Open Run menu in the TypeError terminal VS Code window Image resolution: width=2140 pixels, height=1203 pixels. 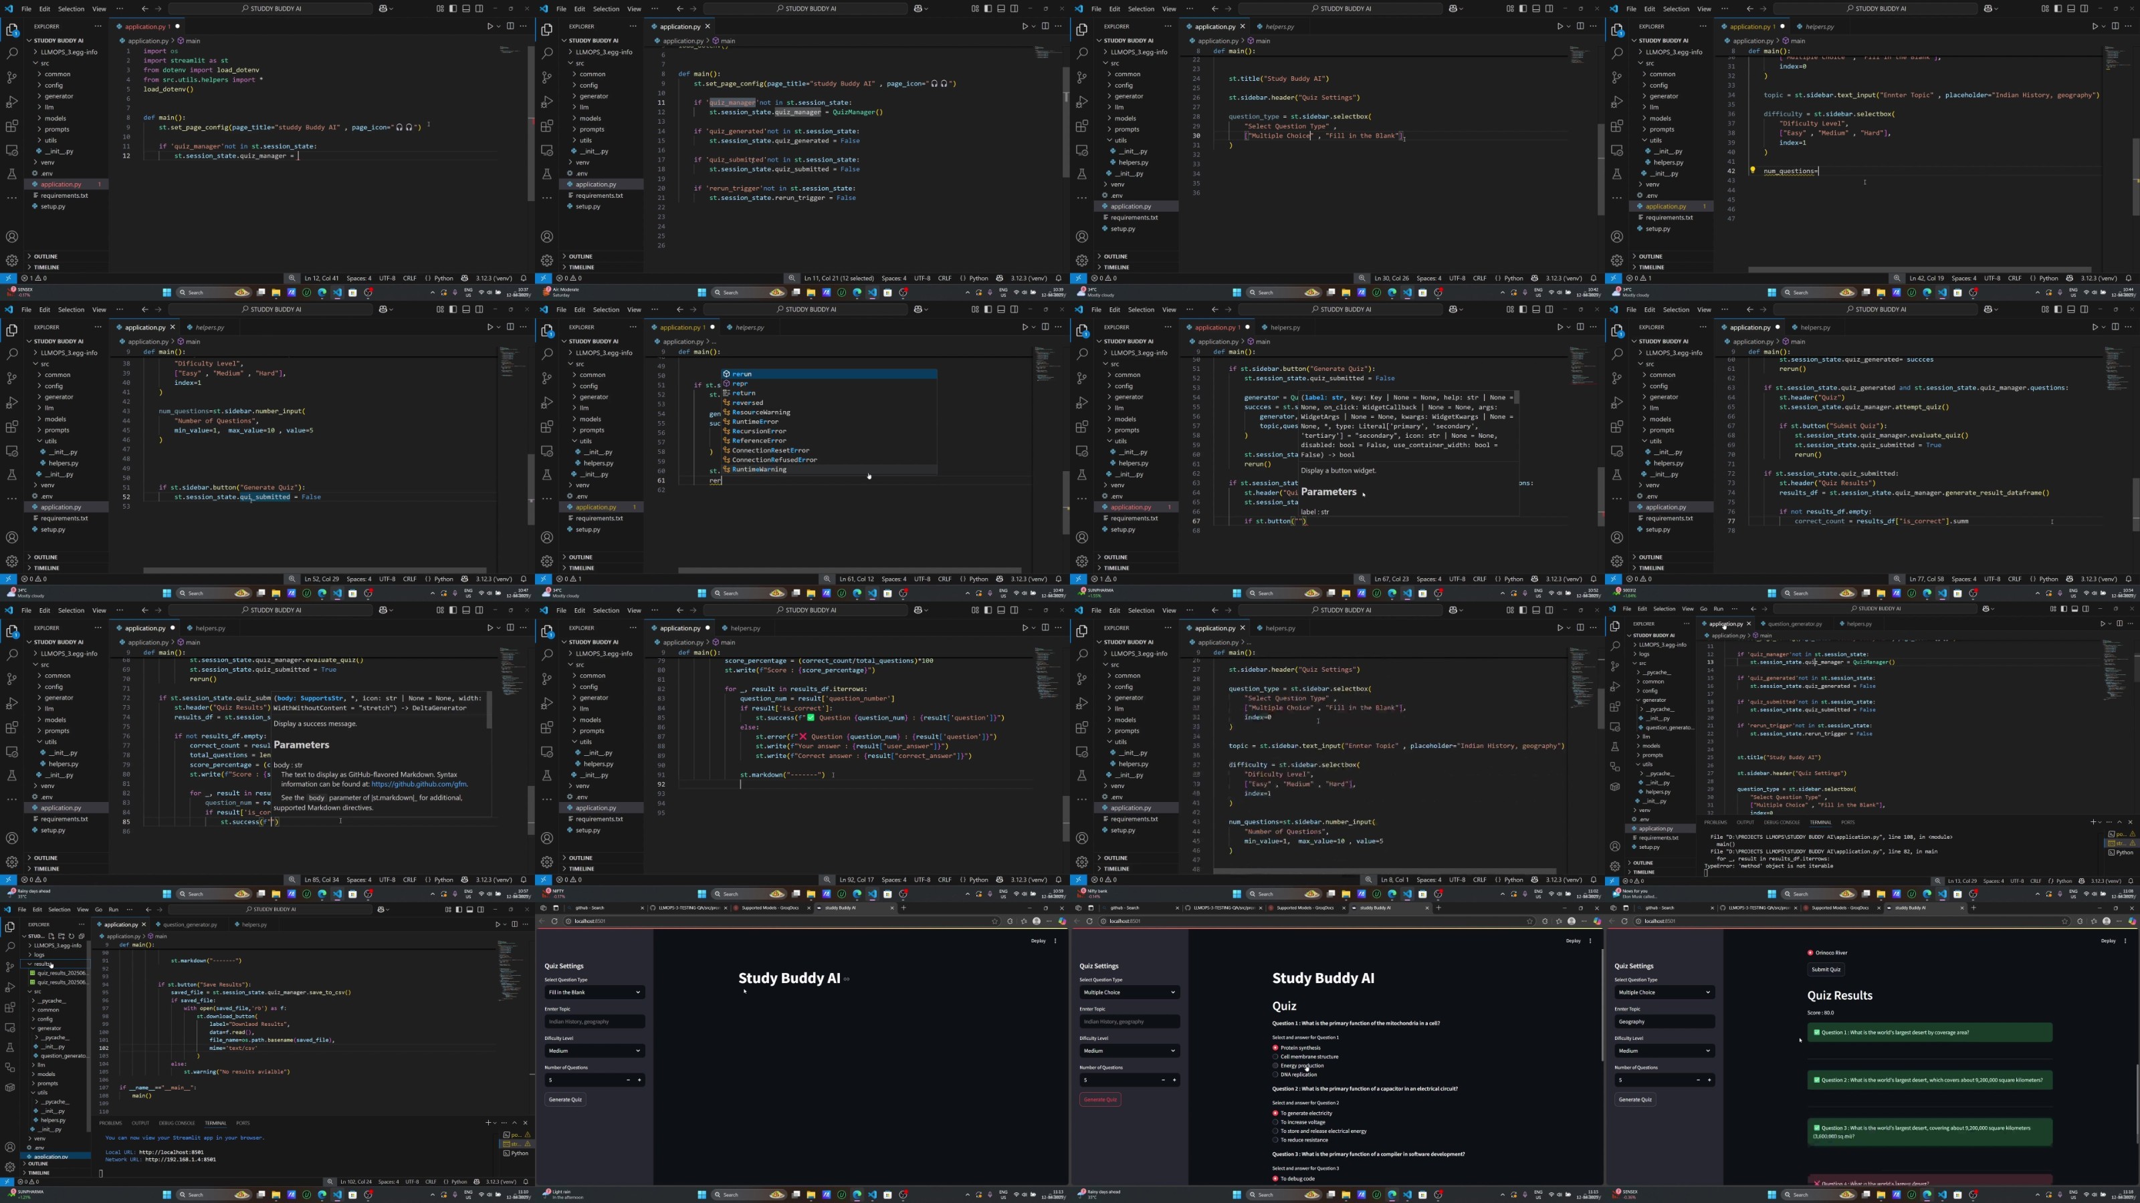point(1718,609)
